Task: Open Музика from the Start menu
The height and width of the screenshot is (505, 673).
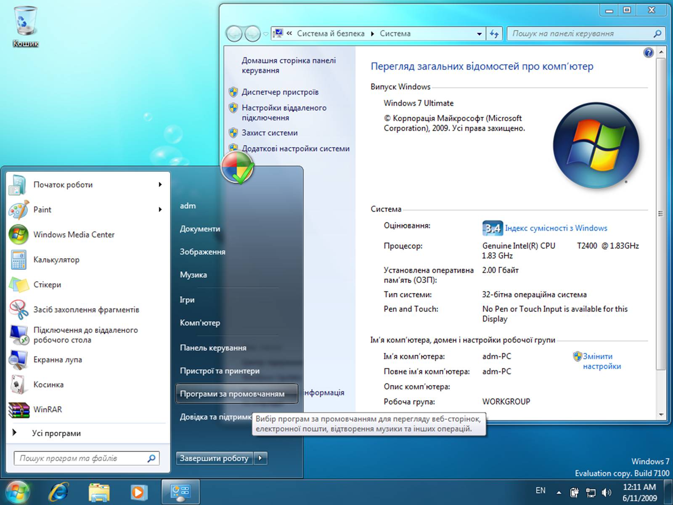Action: tap(193, 275)
